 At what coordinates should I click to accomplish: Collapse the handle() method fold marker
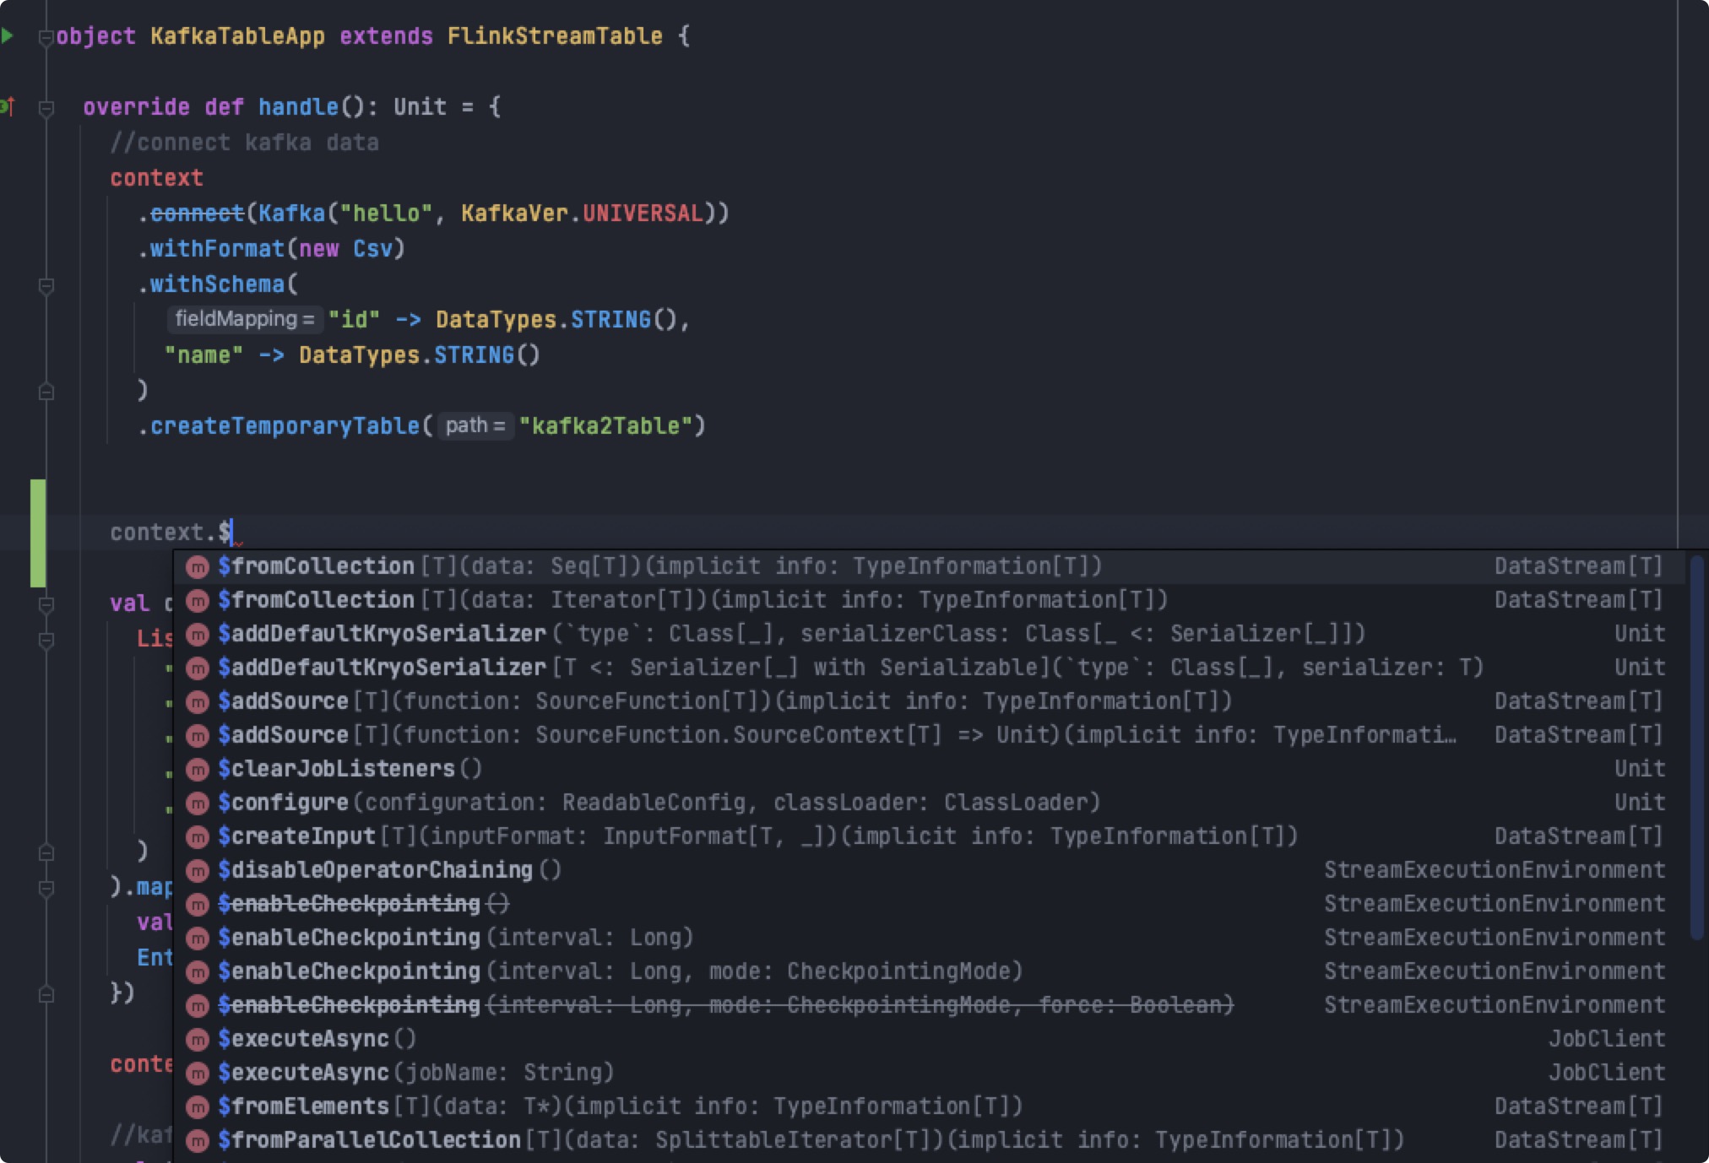(46, 108)
